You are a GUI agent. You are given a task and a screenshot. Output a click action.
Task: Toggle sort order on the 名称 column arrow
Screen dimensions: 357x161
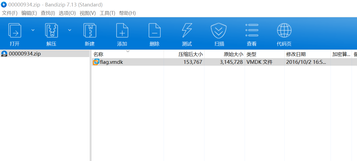point(128,51)
